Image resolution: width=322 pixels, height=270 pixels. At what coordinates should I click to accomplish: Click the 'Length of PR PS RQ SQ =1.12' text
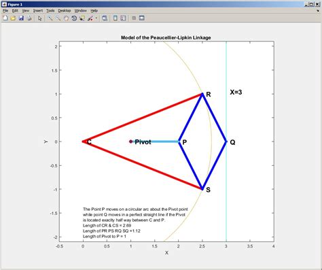pos(111,231)
